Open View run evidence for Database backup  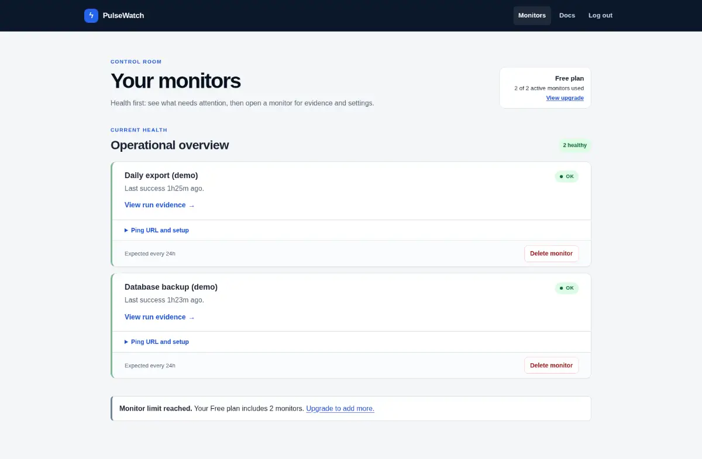point(160,317)
